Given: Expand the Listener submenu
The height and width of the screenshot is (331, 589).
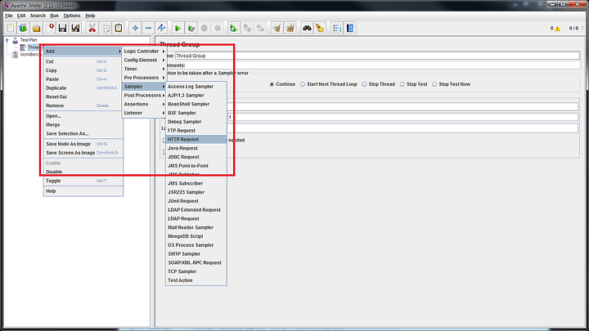Looking at the screenshot, I should tap(144, 113).
